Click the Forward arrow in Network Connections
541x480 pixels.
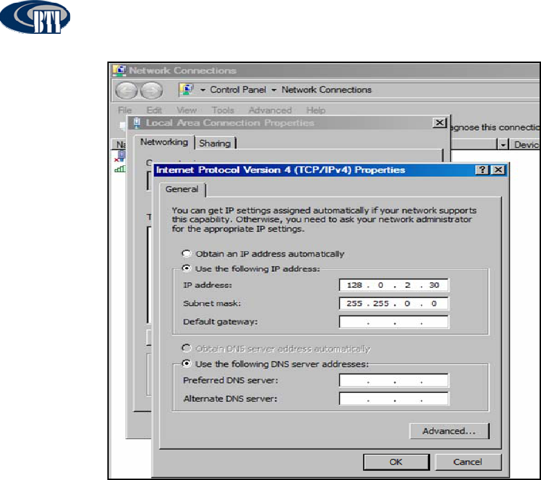click(152, 91)
